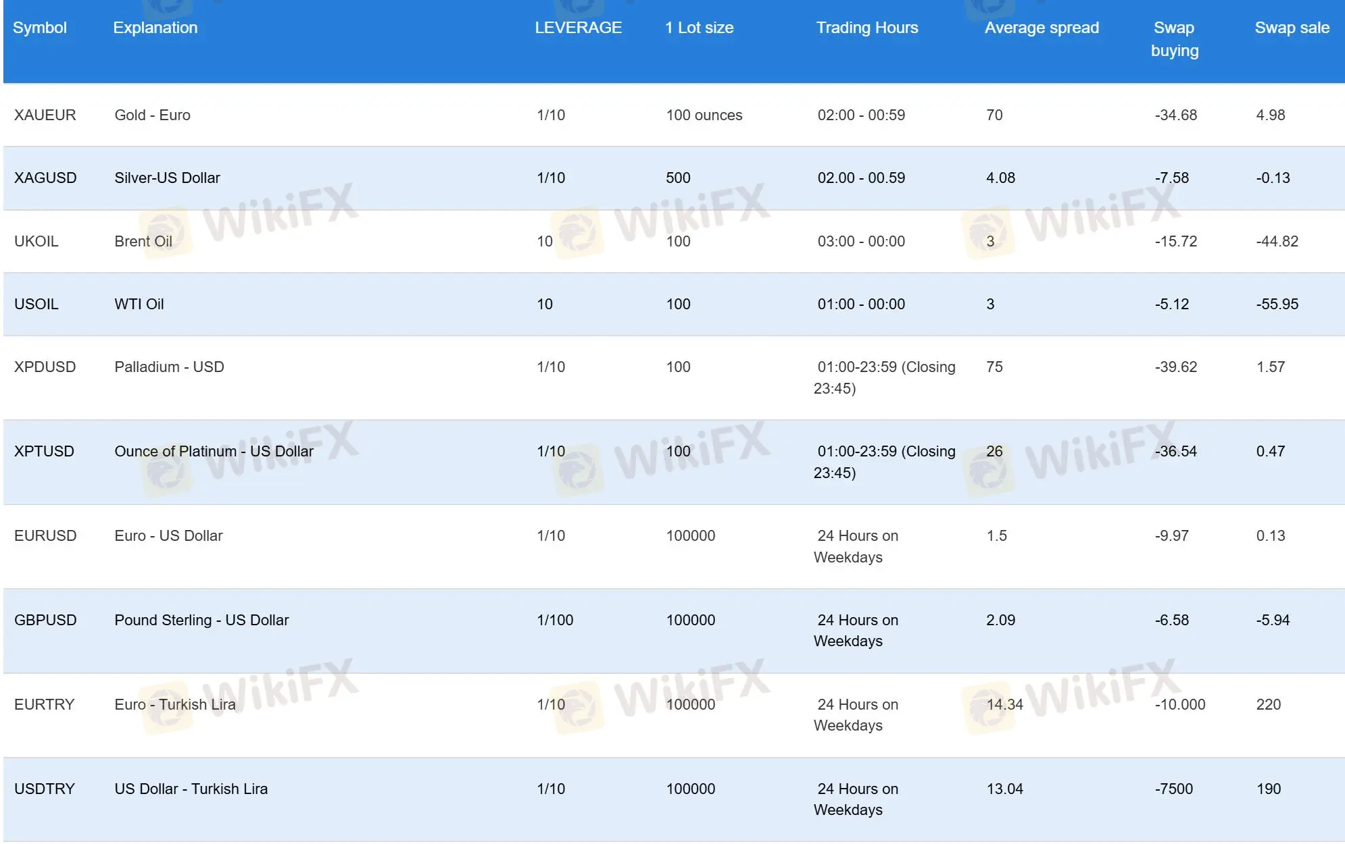
Task: Click the Swap sale column header
Action: pos(1292,28)
